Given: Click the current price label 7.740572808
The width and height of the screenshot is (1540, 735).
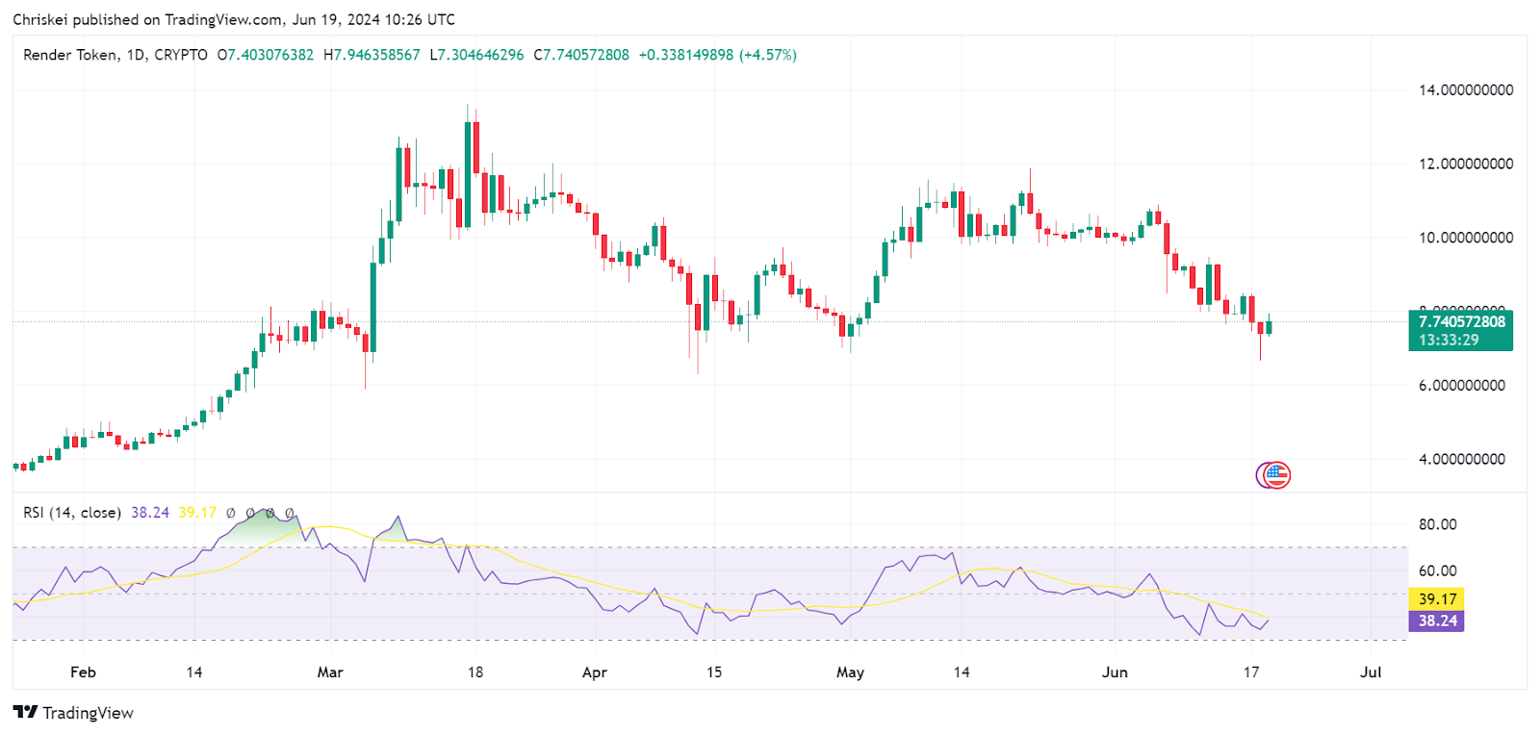Looking at the screenshot, I should click(x=1461, y=321).
